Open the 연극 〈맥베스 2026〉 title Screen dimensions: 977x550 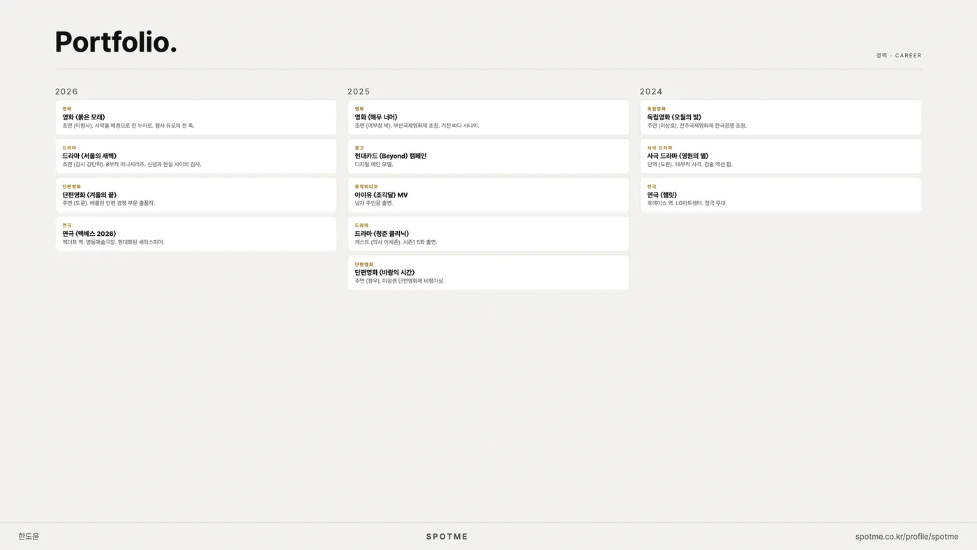(x=89, y=234)
